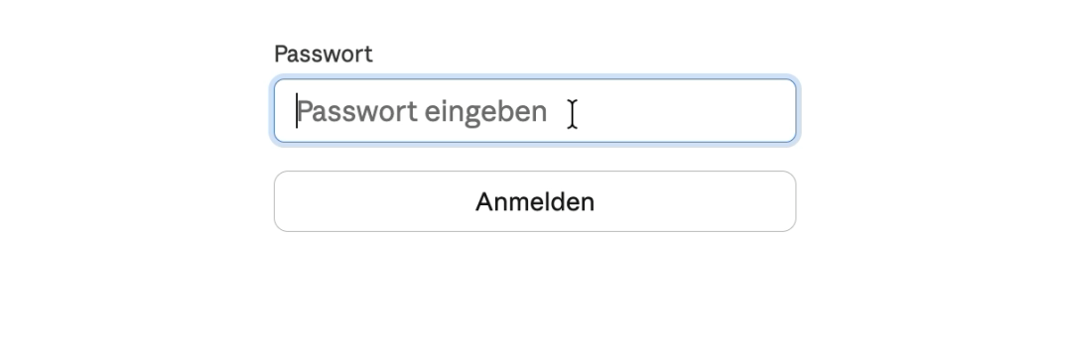
Task: Click inside the highlighted password textbox
Action: tap(535, 111)
